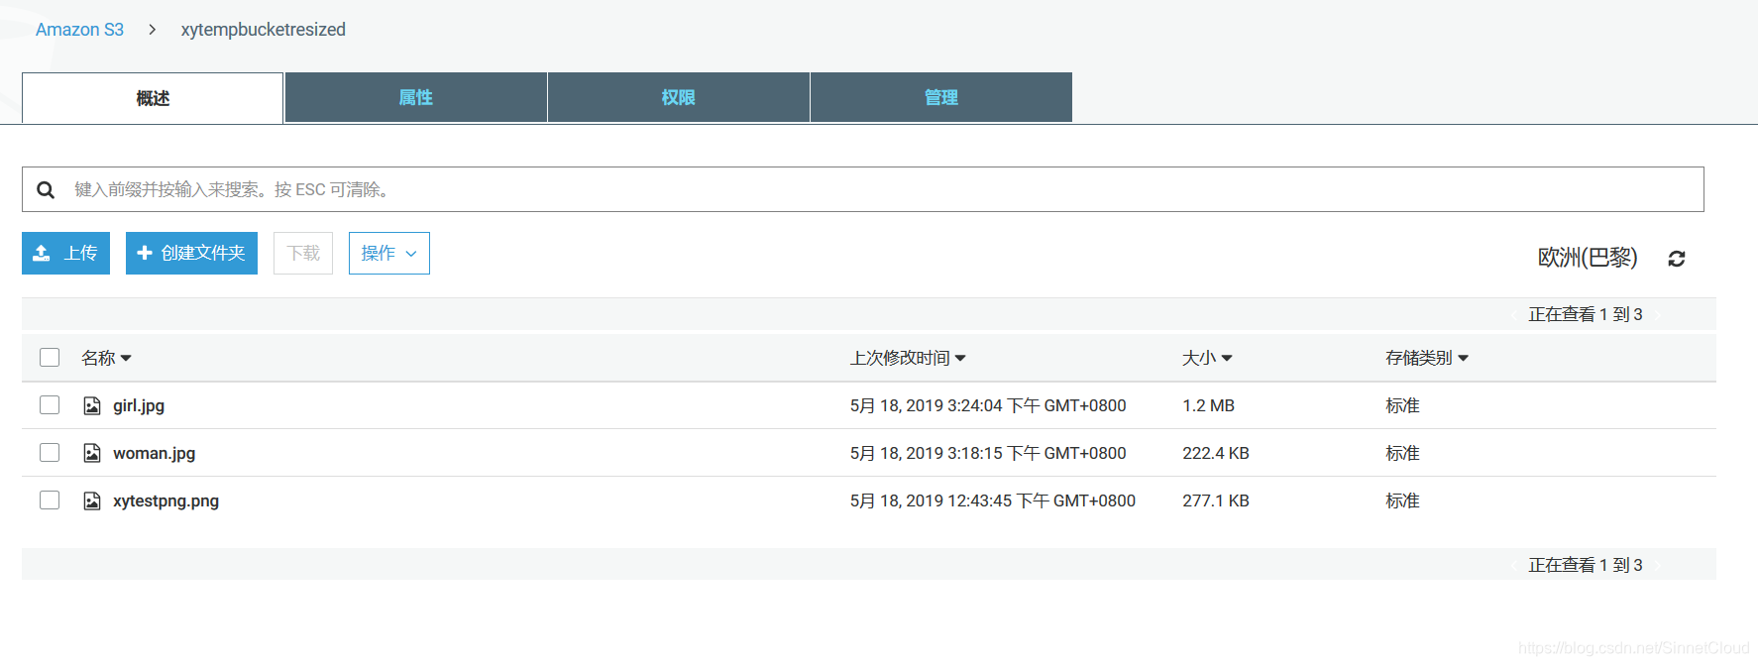Tick the select-all checkbox in the header
1758x666 pixels.
click(50, 357)
